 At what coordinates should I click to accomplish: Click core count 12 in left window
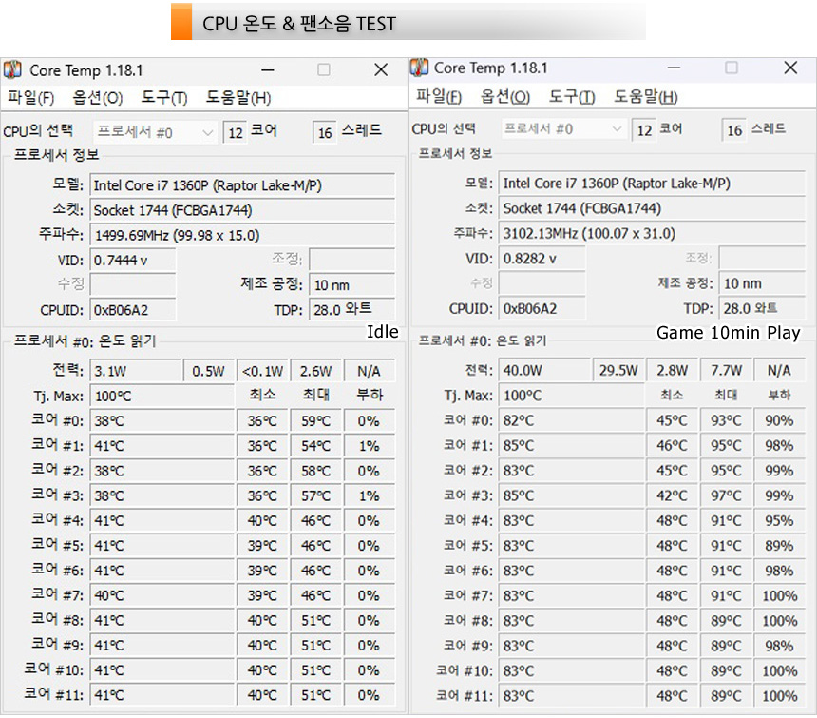tap(236, 132)
